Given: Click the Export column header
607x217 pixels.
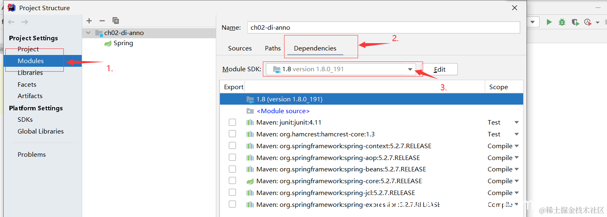Looking at the screenshot, I should pos(233,87).
